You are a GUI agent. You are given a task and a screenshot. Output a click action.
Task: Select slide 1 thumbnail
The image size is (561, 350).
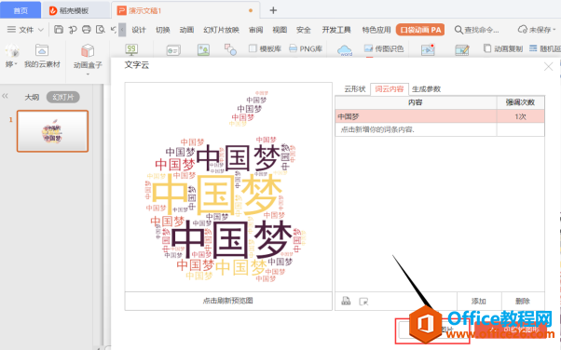click(52, 131)
